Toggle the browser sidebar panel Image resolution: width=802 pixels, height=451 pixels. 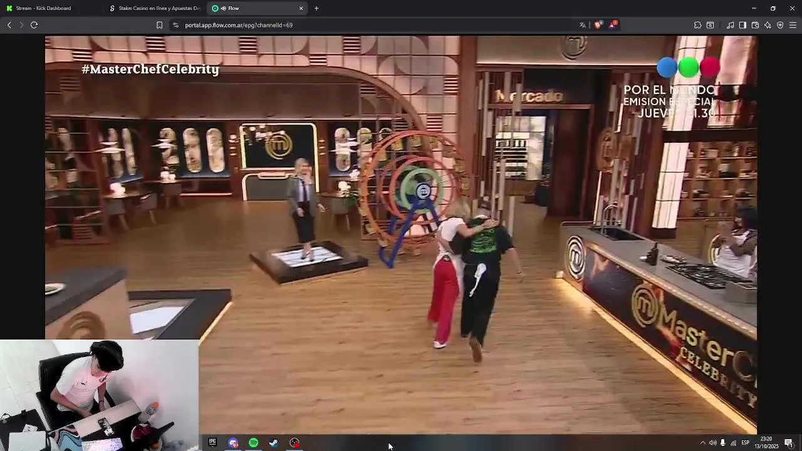(742, 25)
